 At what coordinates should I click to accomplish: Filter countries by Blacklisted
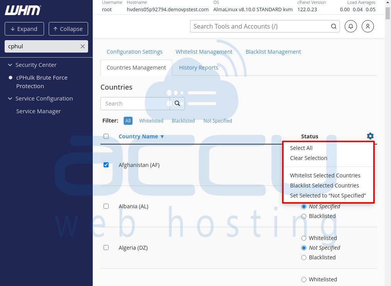click(183, 121)
